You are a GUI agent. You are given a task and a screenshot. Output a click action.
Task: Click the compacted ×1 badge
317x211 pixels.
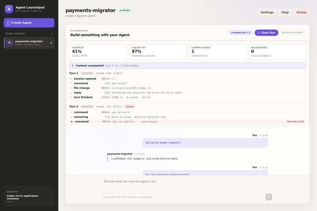point(241,33)
